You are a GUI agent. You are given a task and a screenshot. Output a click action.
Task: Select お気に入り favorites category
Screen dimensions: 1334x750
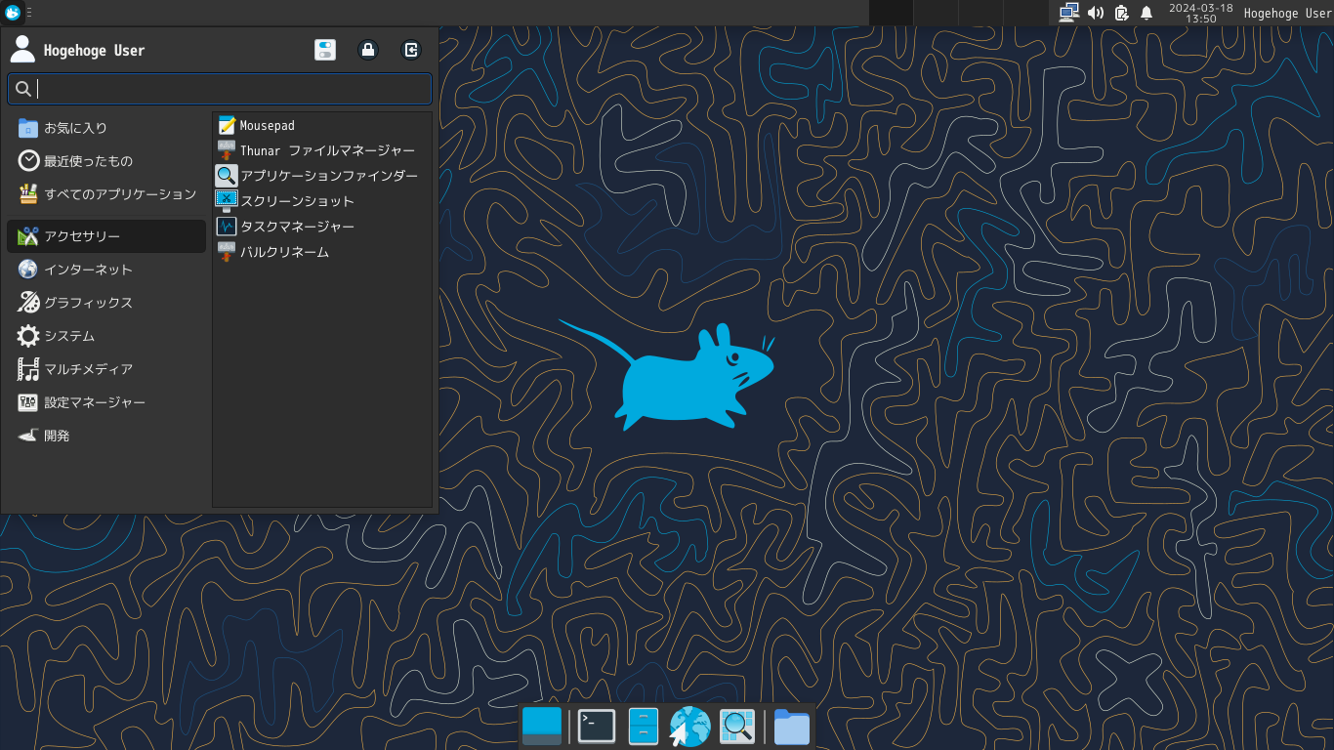click(106, 128)
